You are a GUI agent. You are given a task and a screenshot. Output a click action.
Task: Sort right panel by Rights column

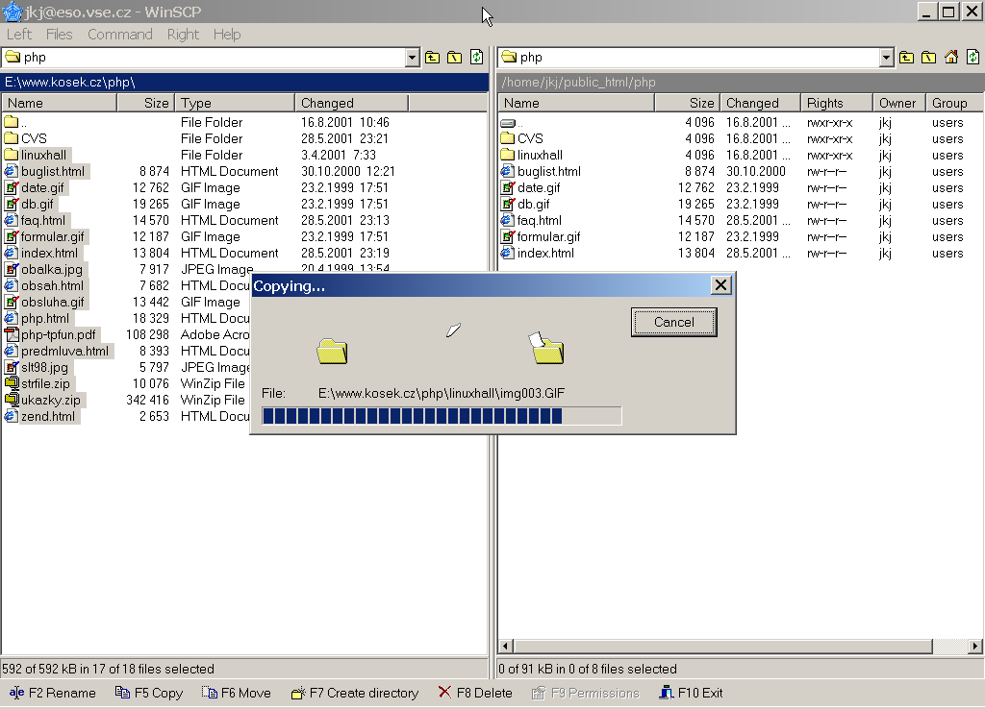tap(837, 103)
